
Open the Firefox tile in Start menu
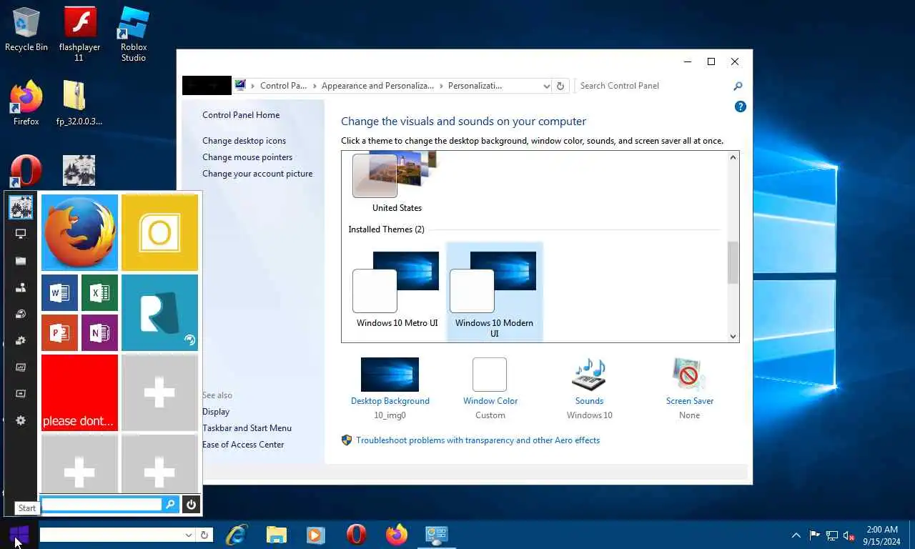point(79,232)
